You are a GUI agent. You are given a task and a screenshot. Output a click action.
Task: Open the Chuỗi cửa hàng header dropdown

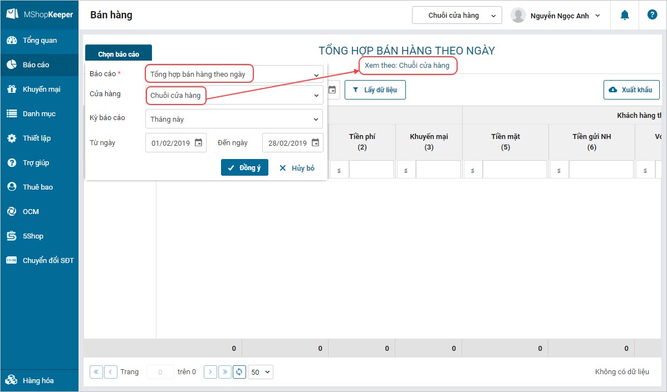457,15
